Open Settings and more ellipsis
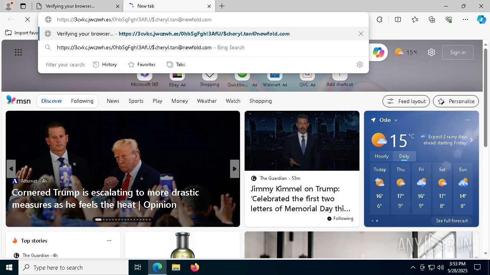The height and width of the screenshot is (275, 490). coord(465,19)
